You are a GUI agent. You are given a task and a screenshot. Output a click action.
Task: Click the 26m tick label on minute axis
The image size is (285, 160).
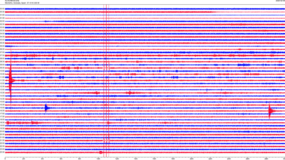[x=248, y=159]
